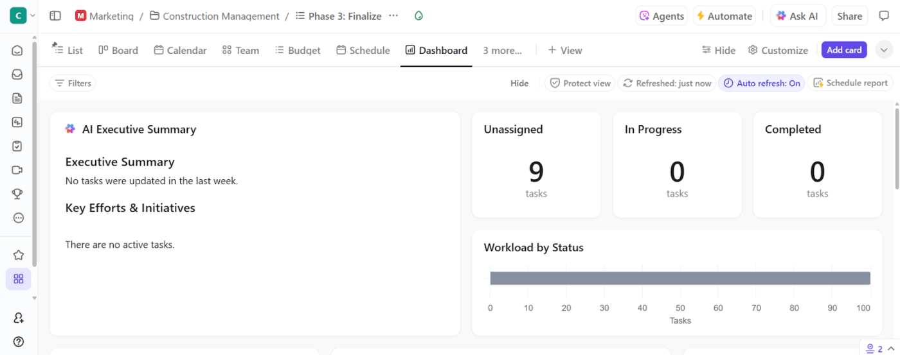900x355 pixels.
Task: Expand the chevron beside Add card
Action: (x=884, y=50)
